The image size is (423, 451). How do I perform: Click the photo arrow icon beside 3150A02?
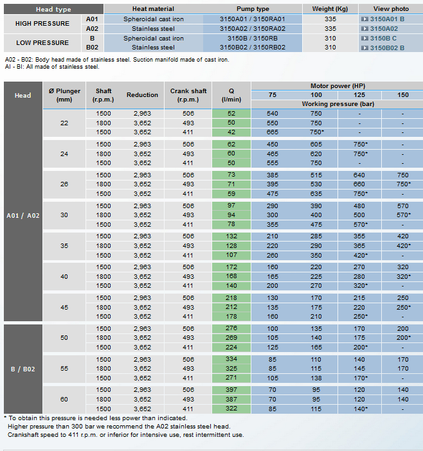365,29
